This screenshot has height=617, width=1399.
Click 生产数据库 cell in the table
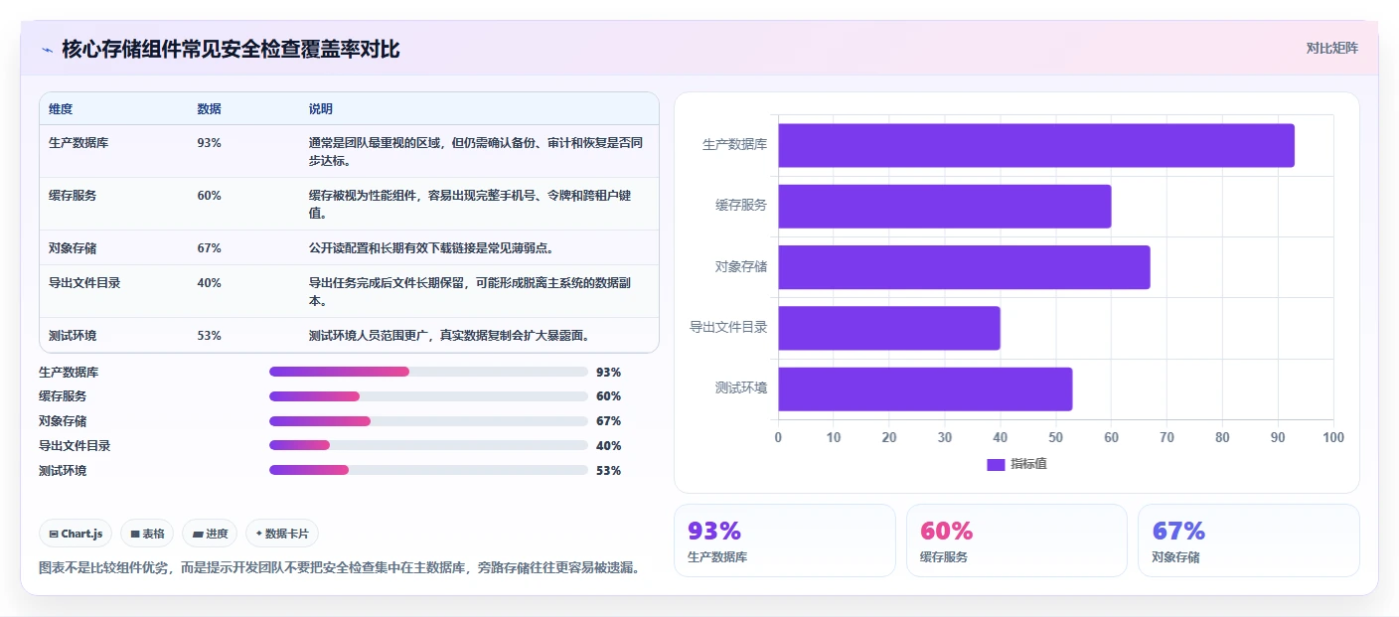78,142
